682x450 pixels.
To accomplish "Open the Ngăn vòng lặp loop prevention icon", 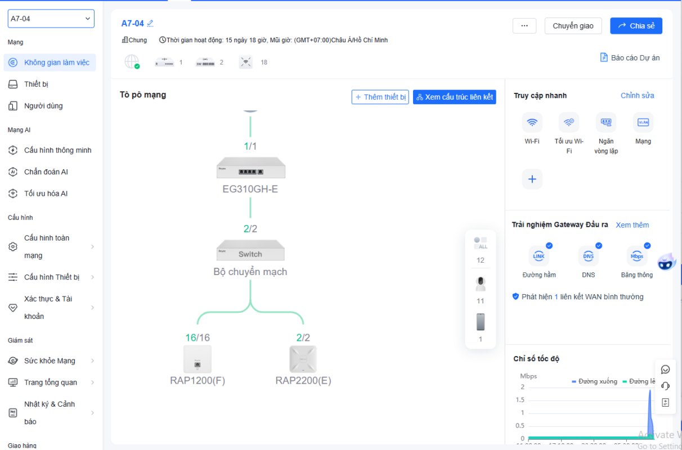I will (606, 122).
